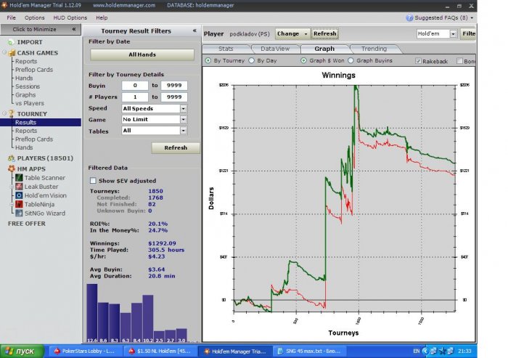Screen dimensions: 508x358
Task: Click the PLAYERS people icon
Action: click(12, 158)
